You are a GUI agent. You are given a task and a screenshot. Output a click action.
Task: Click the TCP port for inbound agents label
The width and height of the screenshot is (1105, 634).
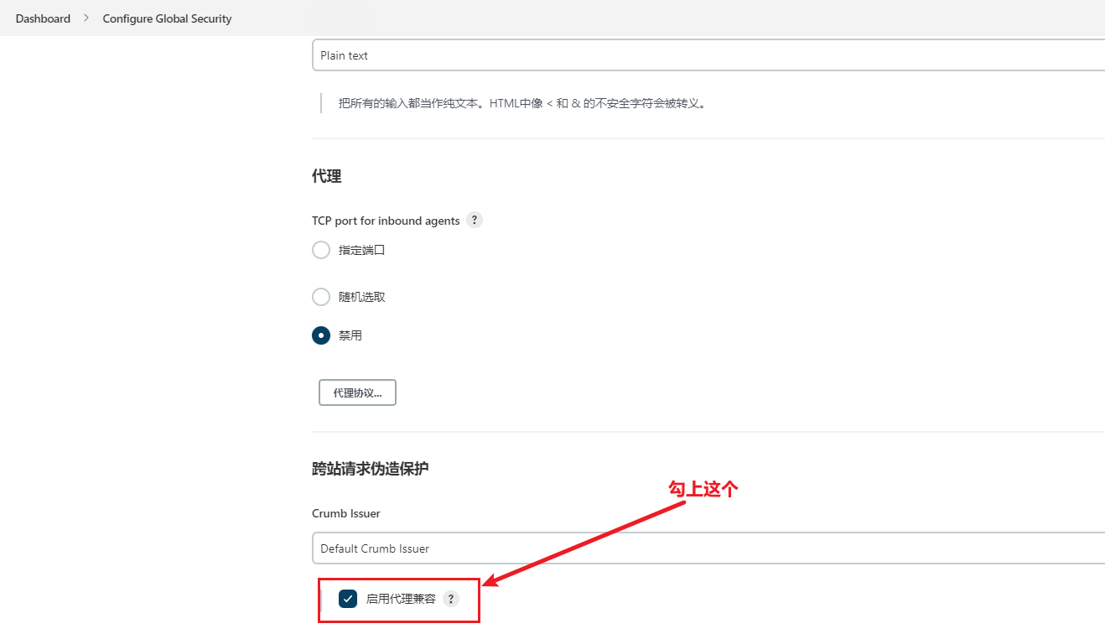[x=386, y=221]
